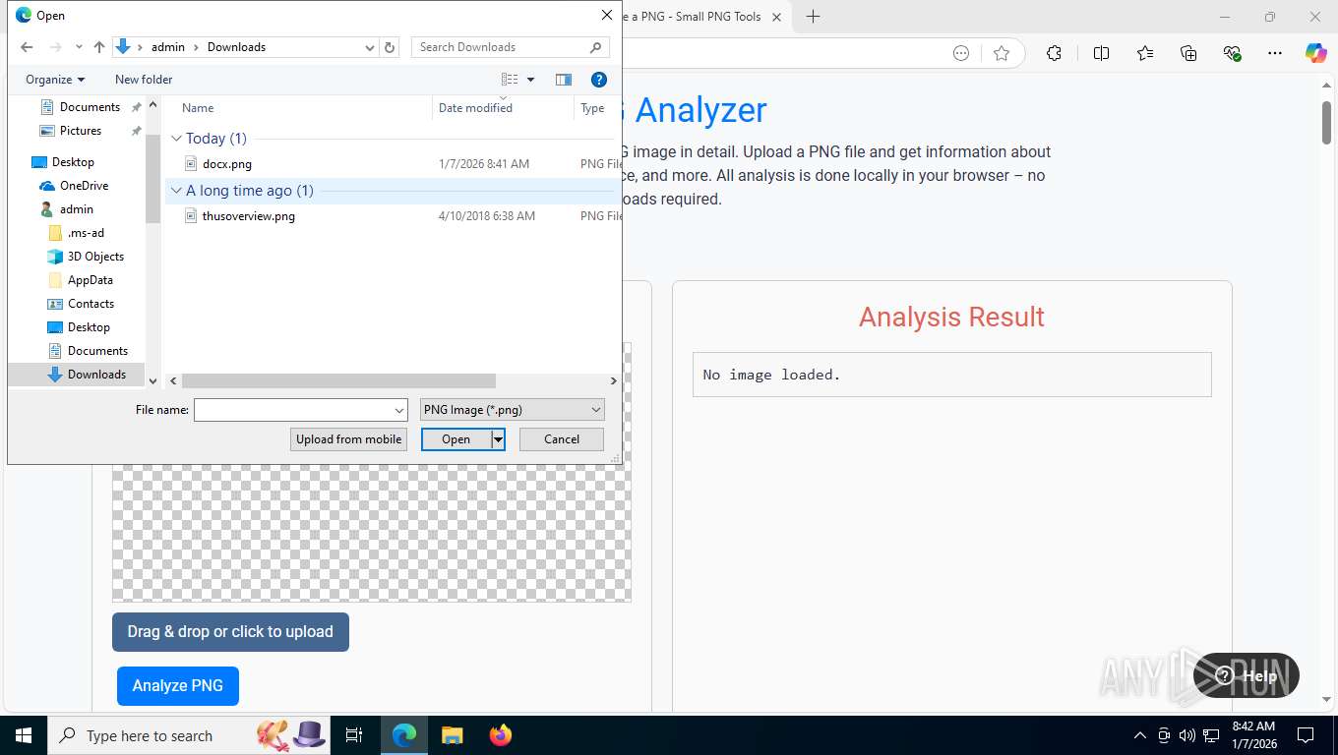1338x755 pixels.
Task: Switch to Small PNG Tools browser tab
Action: 694,17
